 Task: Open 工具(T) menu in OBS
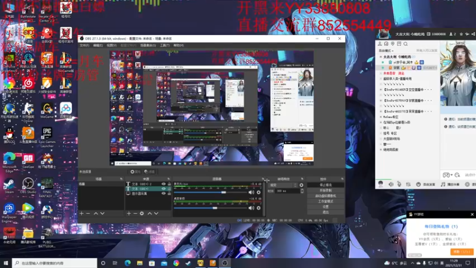165,45
